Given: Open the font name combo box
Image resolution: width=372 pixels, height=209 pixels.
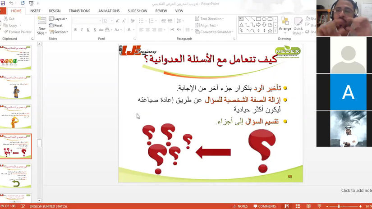Looking at the screenshot, I should (87, 21).
